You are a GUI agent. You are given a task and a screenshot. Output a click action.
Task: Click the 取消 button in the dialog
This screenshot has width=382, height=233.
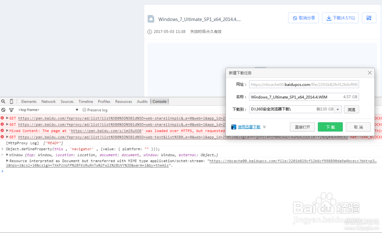click(358, 127)
